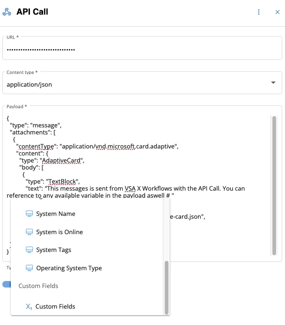This screenshot has width=285, height=325.
Task: Toggle the blue switch below Payload
Action: click(x=7, y=284)
